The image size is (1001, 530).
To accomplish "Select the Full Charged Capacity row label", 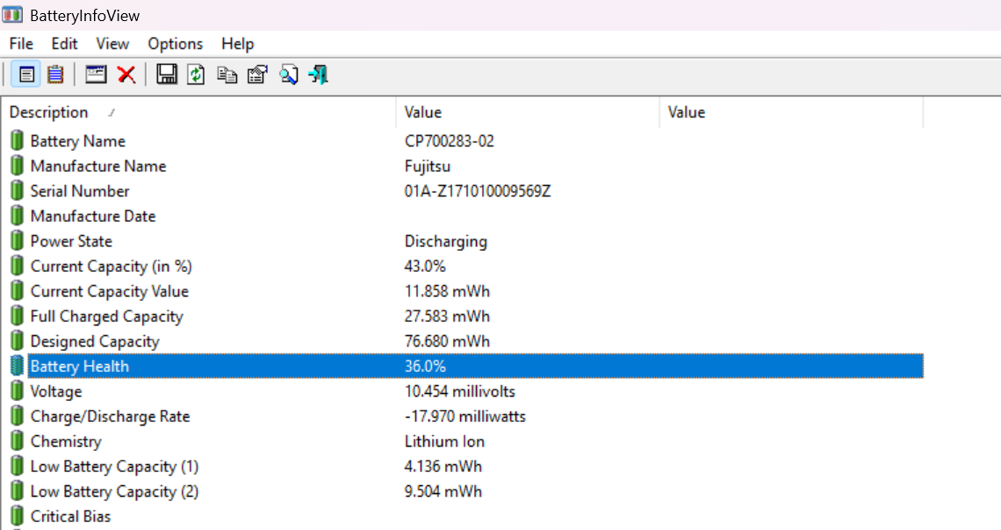I will pos(106,317).
